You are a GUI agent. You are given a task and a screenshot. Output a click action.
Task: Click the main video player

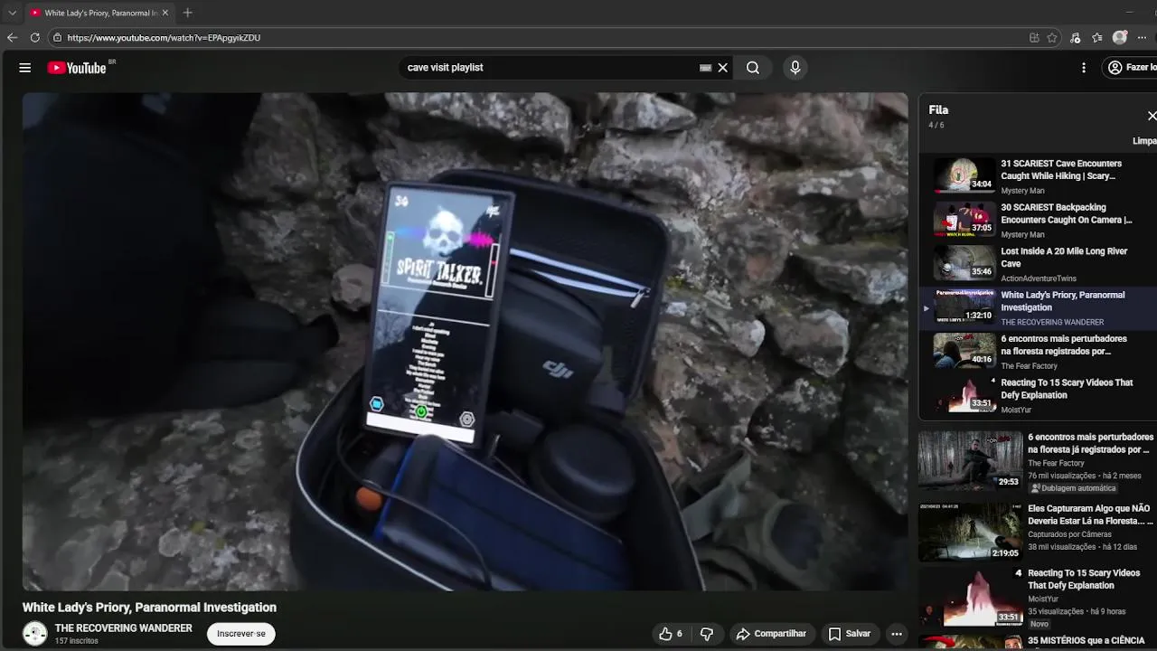[465, 342]
